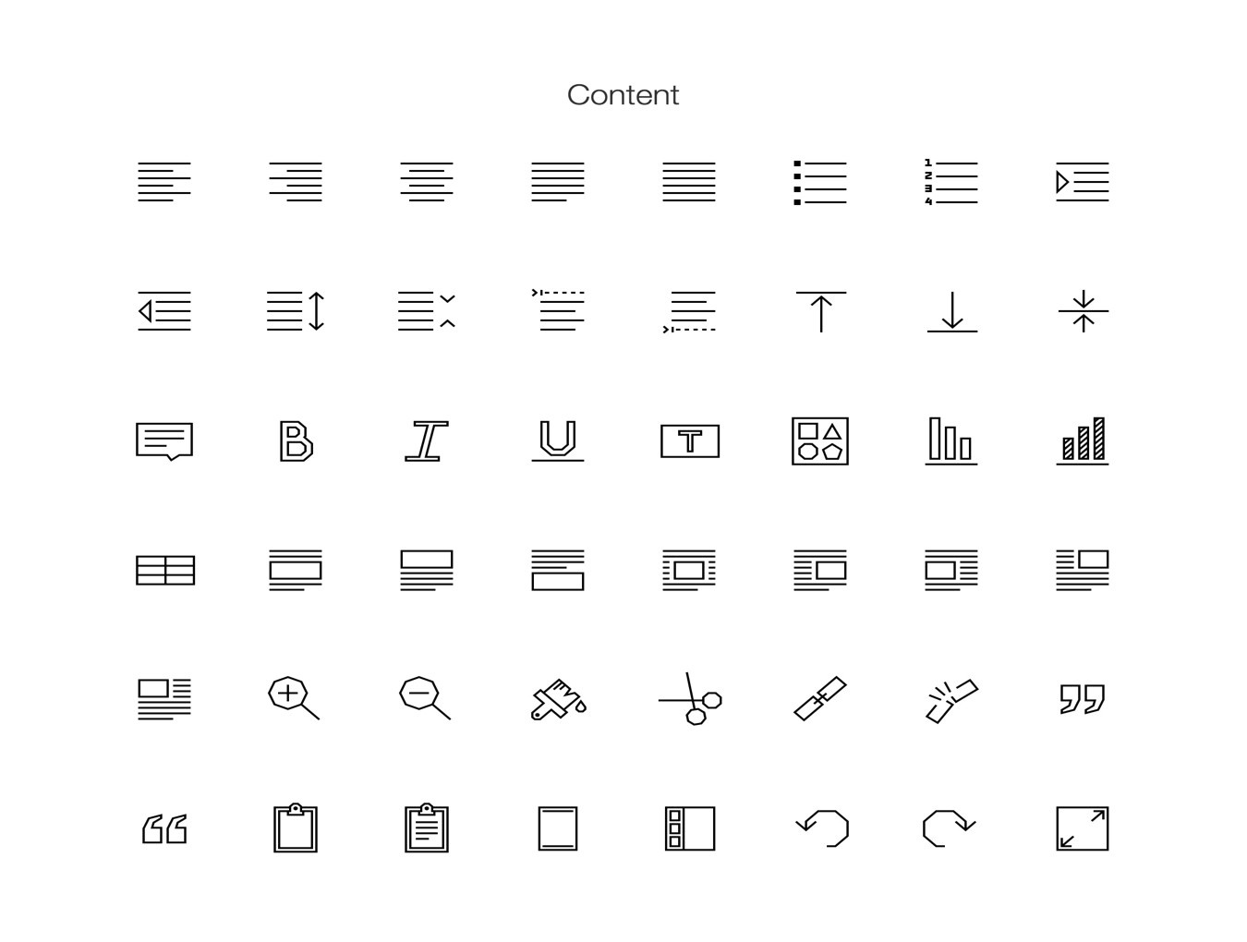Select the broken link icon
The image size is (1247, 942).
[951, 700]
